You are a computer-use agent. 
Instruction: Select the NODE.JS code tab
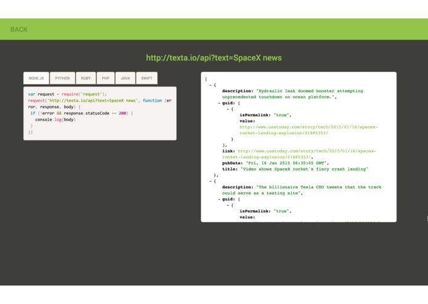[x=36, y=78]
